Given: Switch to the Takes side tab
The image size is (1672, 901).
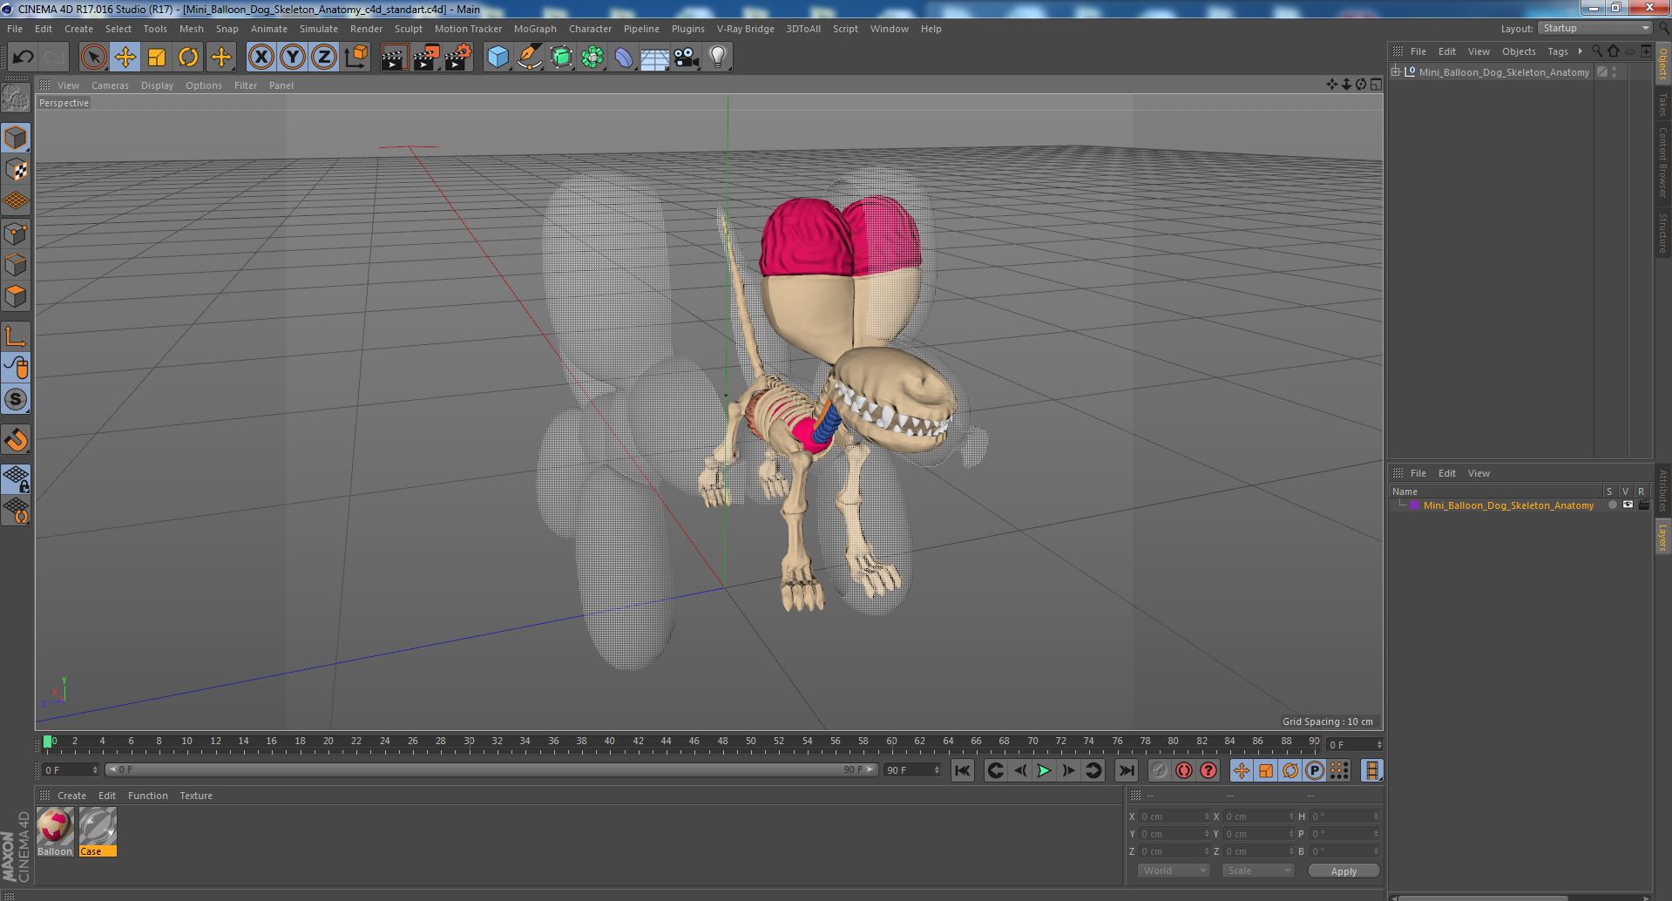Looking at the screenshot, I should pyautogui.click(x=1662, y=104).
